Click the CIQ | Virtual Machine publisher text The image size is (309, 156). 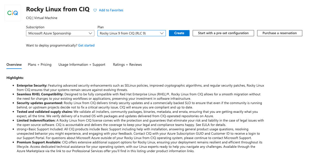[42, 18]
